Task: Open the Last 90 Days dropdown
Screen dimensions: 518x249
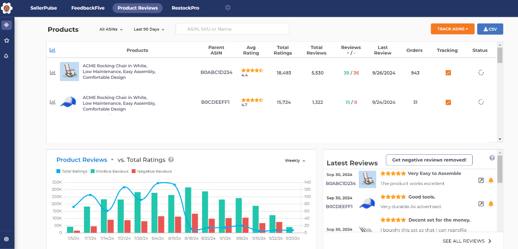Action: click(149, 29)
